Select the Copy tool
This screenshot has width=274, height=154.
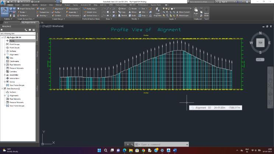122,12
